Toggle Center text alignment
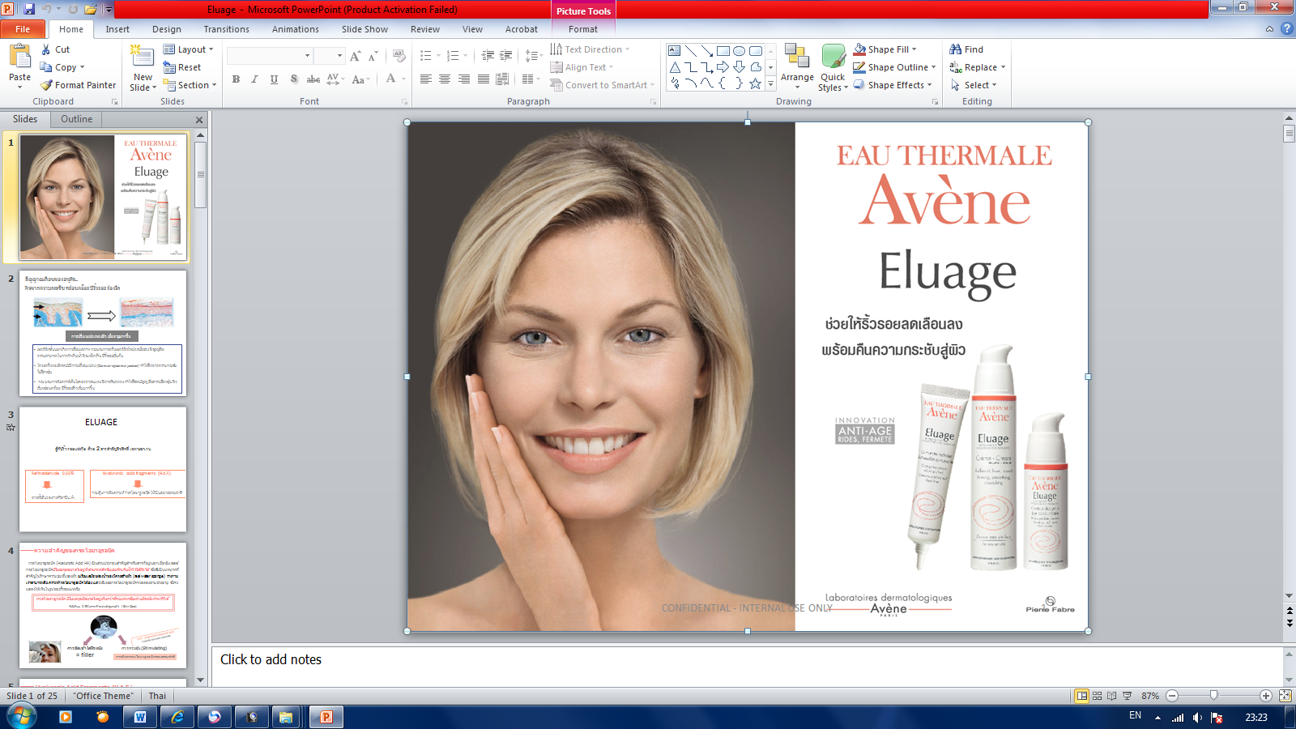The width and height of the screenshot is (1296, 729). 445,79
